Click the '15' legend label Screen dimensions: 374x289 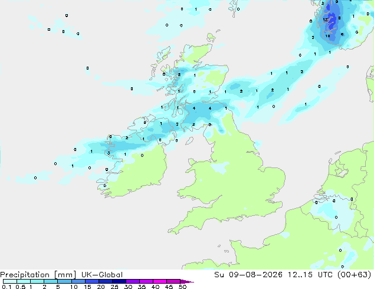(x=87, y=287)
